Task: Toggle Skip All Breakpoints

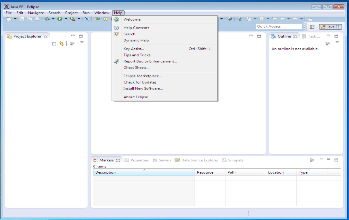Action: pyautogui.click(x=87, y=19)
